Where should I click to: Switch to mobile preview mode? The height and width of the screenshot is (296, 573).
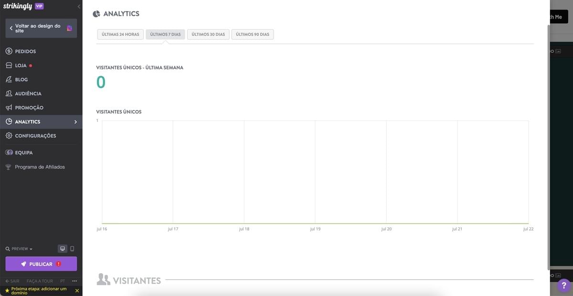point(72,249)
